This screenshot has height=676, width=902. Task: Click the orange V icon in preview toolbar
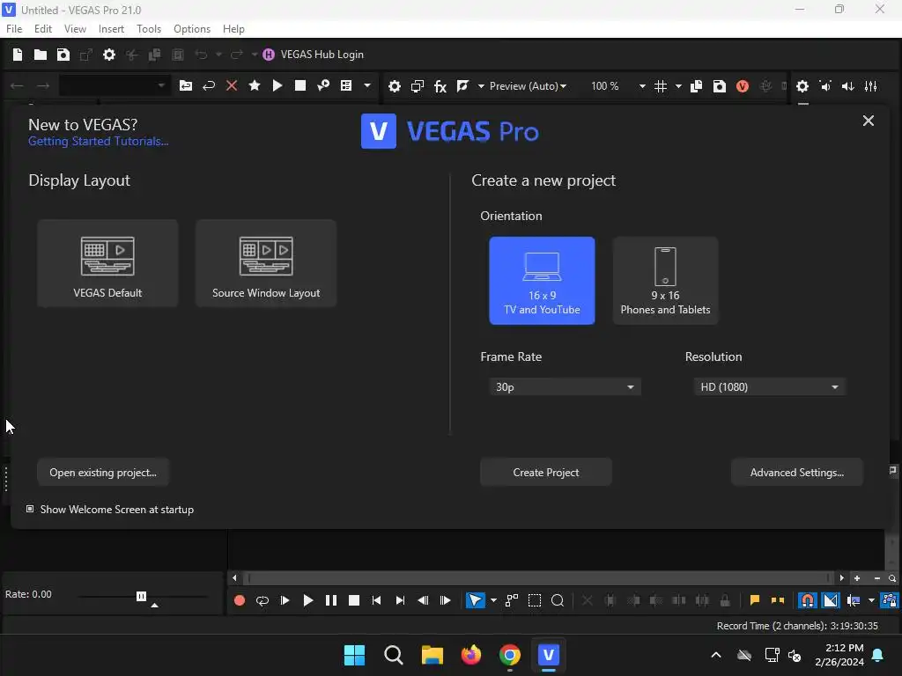click(743, 86)
